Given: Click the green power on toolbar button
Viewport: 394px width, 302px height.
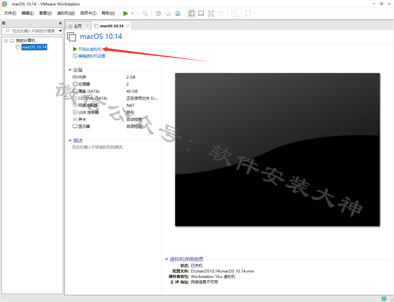Looking at the screenshot, I should click(x=126, y=13).
